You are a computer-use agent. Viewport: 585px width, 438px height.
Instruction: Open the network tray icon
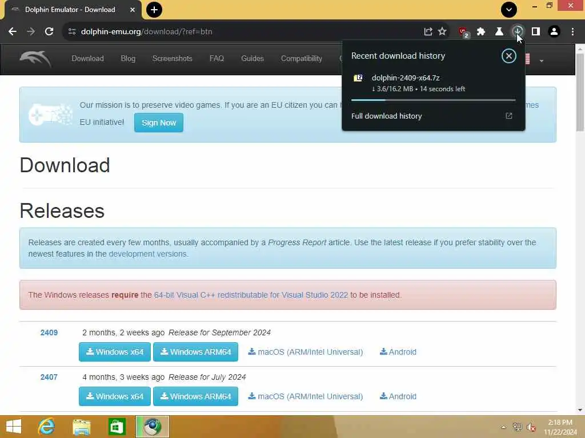[x=517, y=427]
